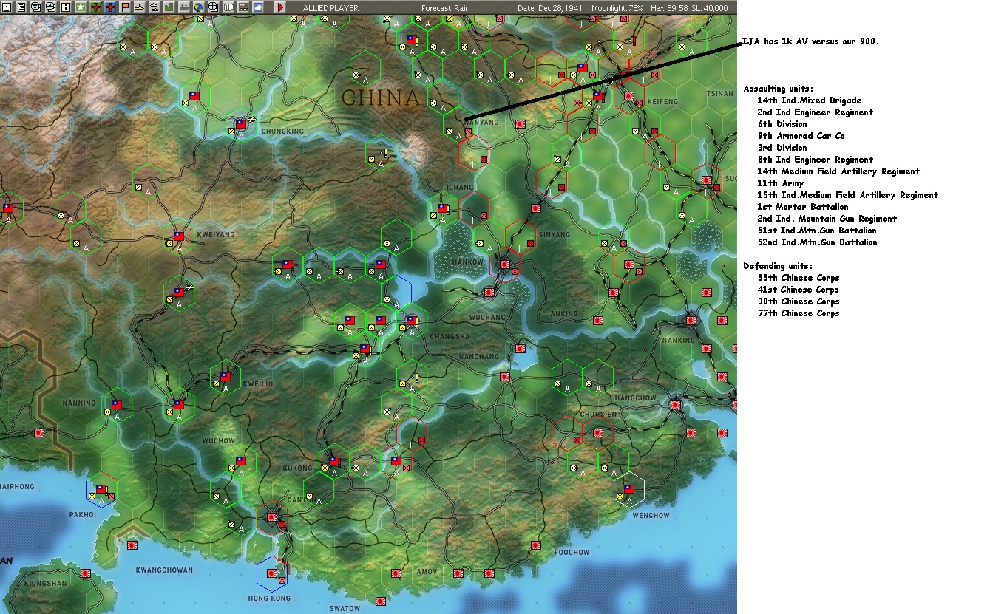Image resolution: width=990 pixels, height=614 pixels.
Task: Select the Japanese marker at Hong Kong
Action: (274, 573)
